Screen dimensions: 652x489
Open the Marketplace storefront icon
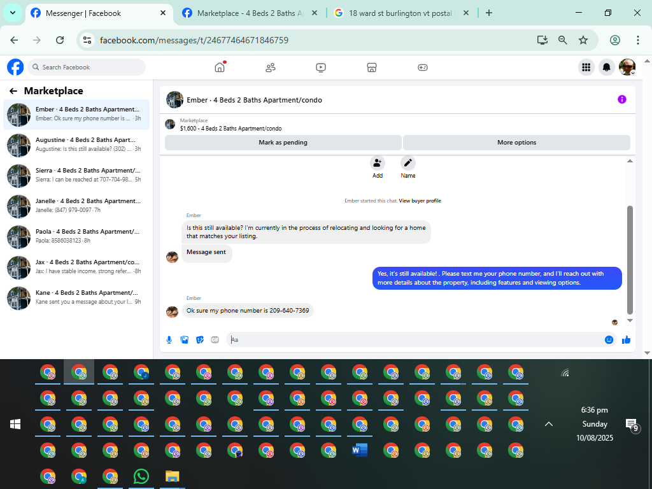point(372,67)
